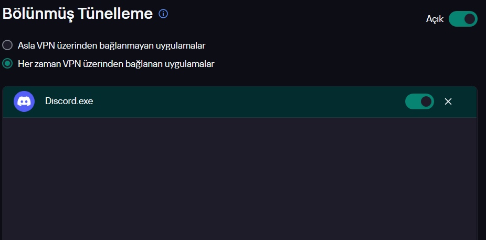486x240 pixels.
Task: Click the empty app list area below Discord
Action: click(x=239, y=178)
